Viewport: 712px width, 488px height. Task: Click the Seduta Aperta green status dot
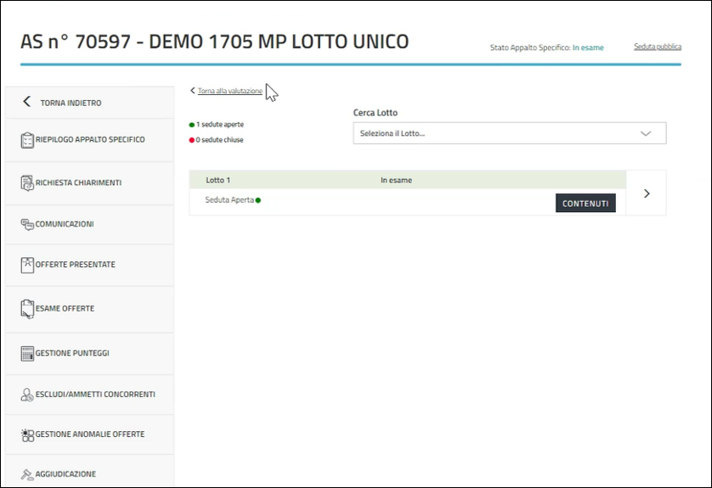tap(258, 201)
